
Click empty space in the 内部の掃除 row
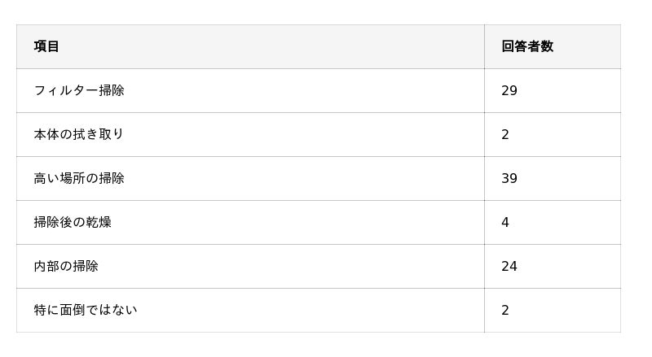pyautogui.click(x=291, y=267)
